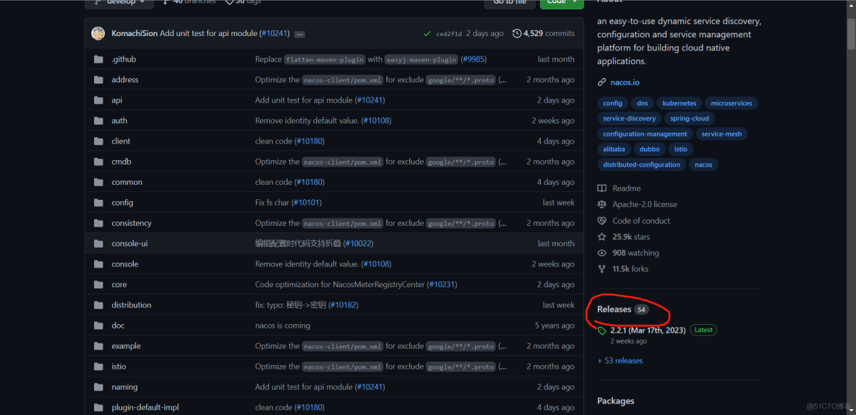Click the folder icon next to common
Screen dimensions: 856x415
tap(98, 182)
